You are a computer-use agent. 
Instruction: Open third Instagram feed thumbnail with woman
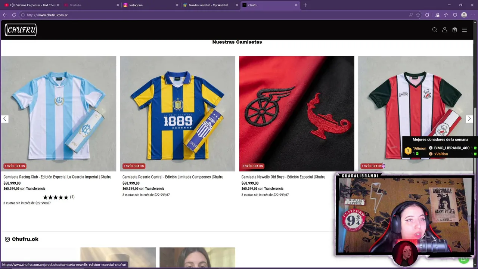point(197,257)
